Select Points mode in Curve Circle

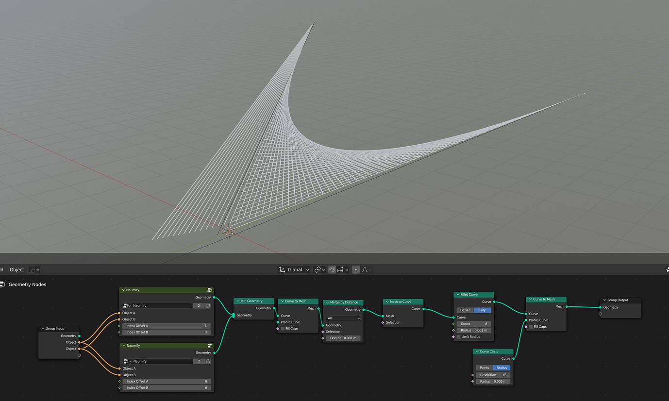point(485,368)
